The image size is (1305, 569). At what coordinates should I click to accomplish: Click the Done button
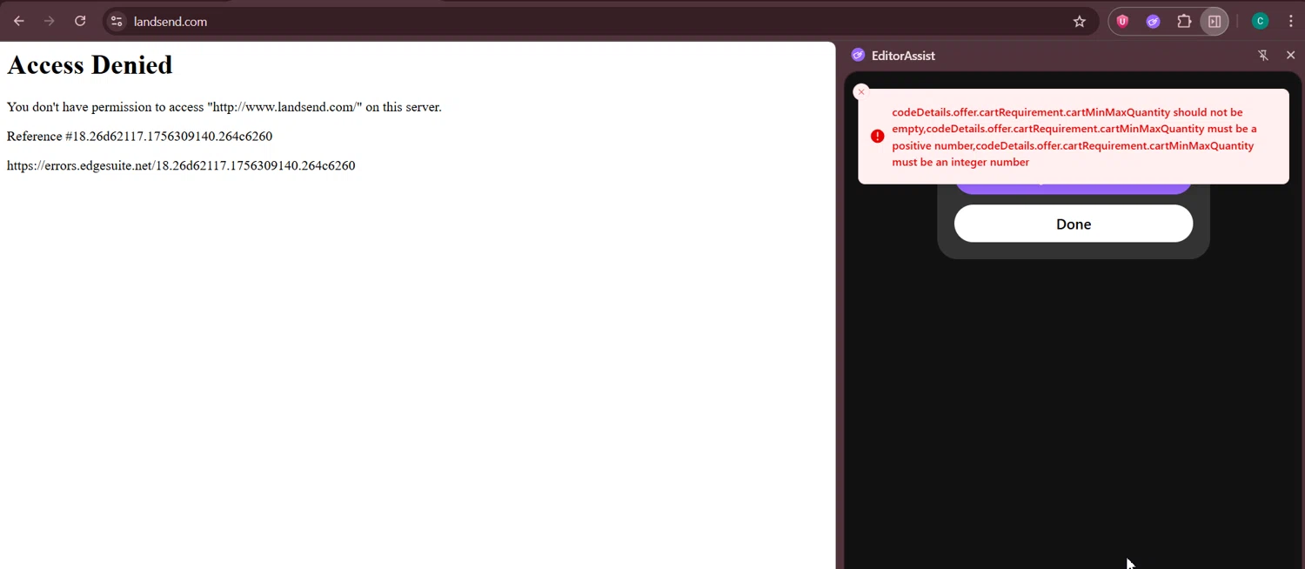coord(1074,224)
